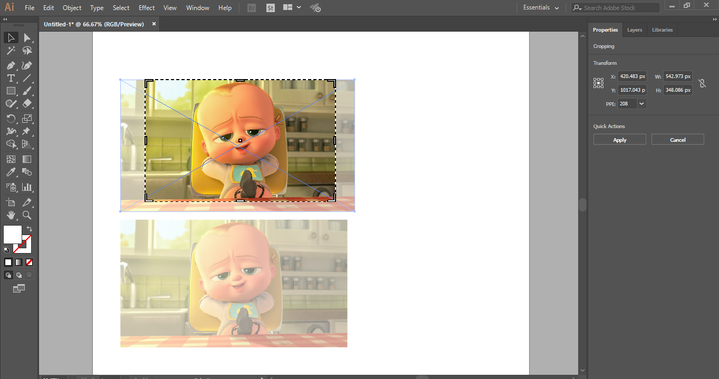The image size is (719, 379).
Task: Choose the Type tool
Action: click(x=11, y=78)
